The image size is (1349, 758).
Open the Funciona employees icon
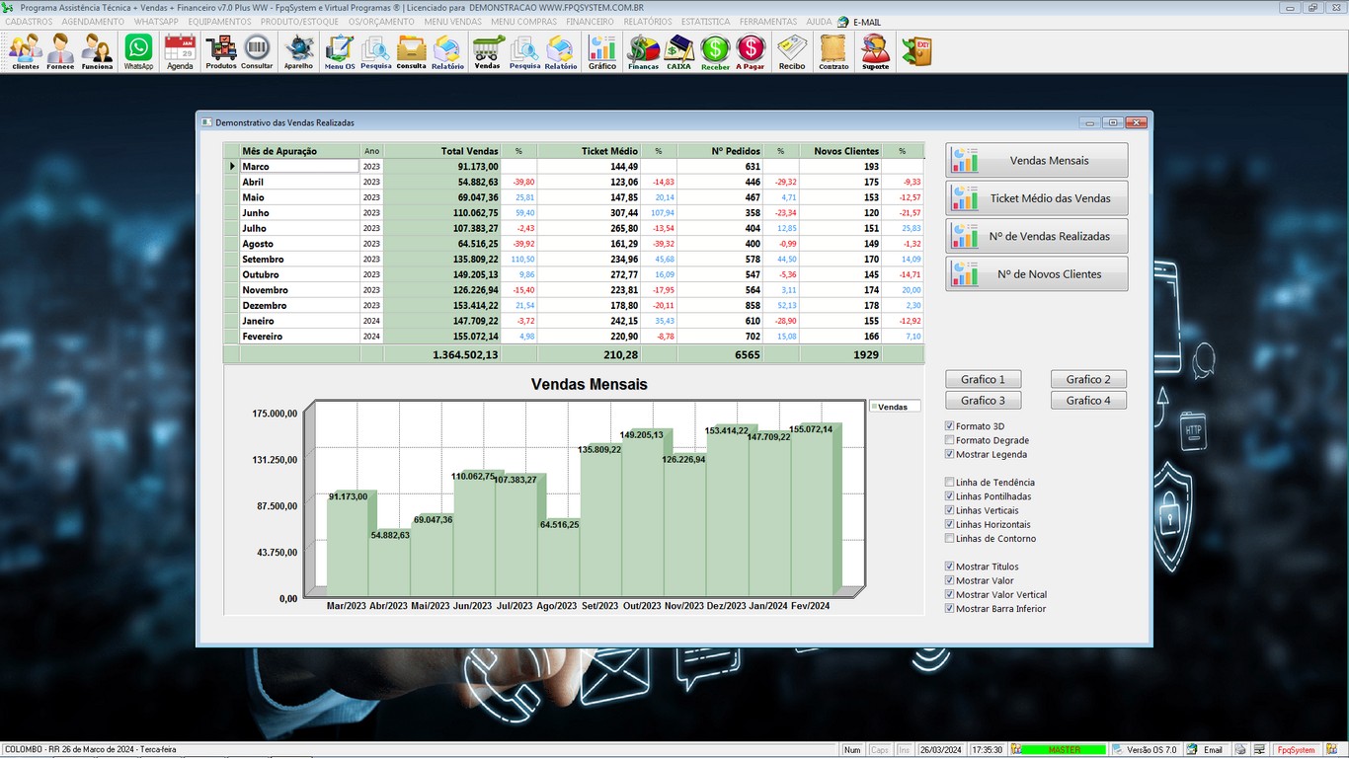point(97,51)
